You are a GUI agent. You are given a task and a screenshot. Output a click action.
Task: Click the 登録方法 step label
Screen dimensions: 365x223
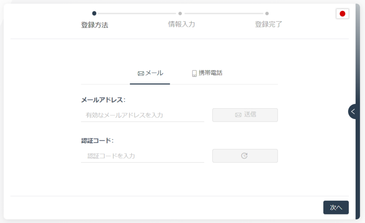point(95,25)
